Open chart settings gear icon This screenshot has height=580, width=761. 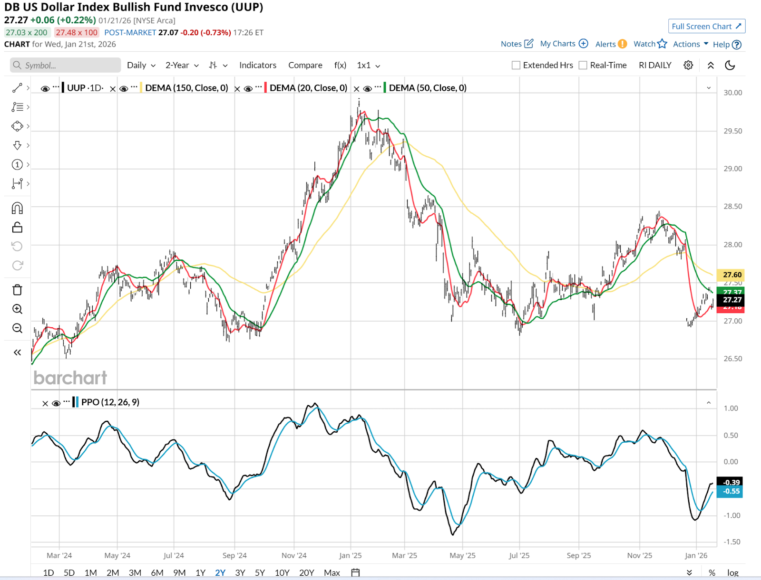click(x=688, y=65)
